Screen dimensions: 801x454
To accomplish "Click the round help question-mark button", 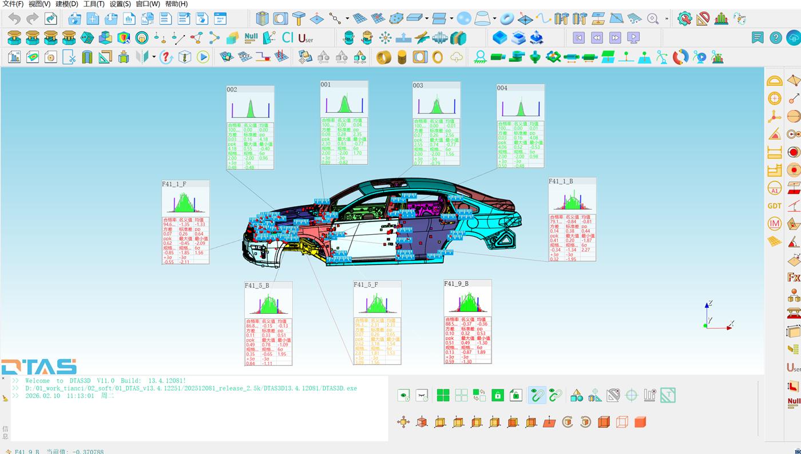I will coord(775,38).
